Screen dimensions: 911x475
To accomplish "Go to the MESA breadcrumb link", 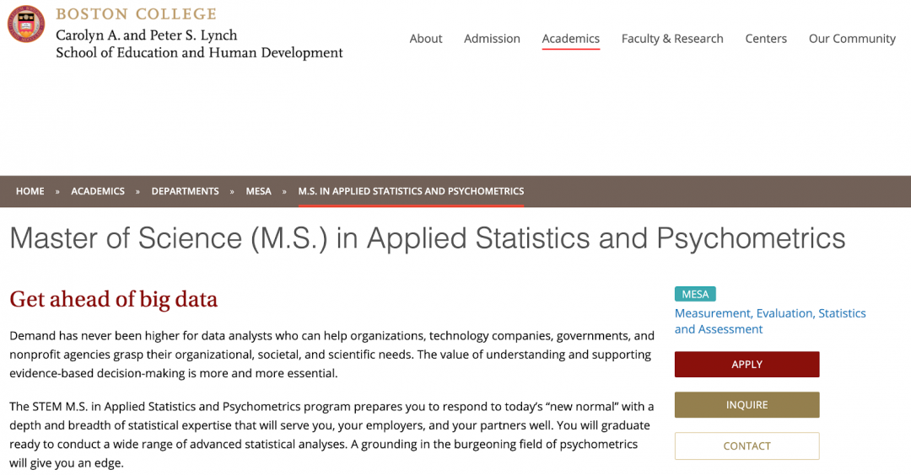I will point(258,191).
